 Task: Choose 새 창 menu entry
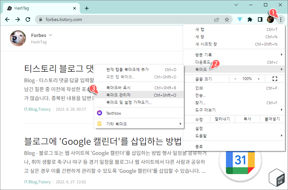(x=234, y=37)
